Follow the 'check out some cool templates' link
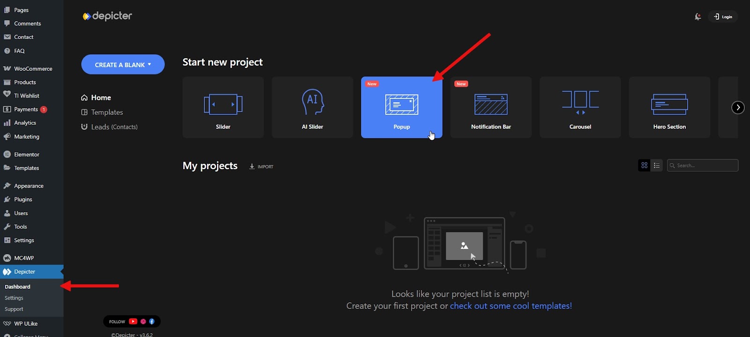This screenshot has height=337, width=750. tap(510, 306)
